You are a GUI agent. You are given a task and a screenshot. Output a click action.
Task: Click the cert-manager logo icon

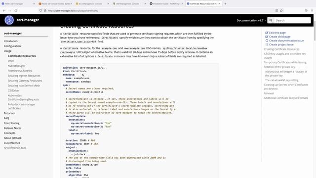[x=9, y=20]
